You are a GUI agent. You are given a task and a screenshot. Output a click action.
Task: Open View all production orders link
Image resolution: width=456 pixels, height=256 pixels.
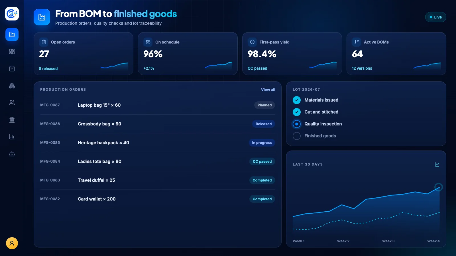pos(268,90)
